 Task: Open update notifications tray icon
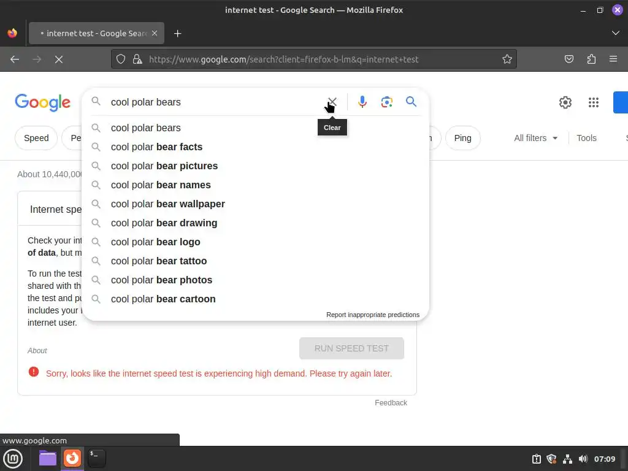[536, 459]
